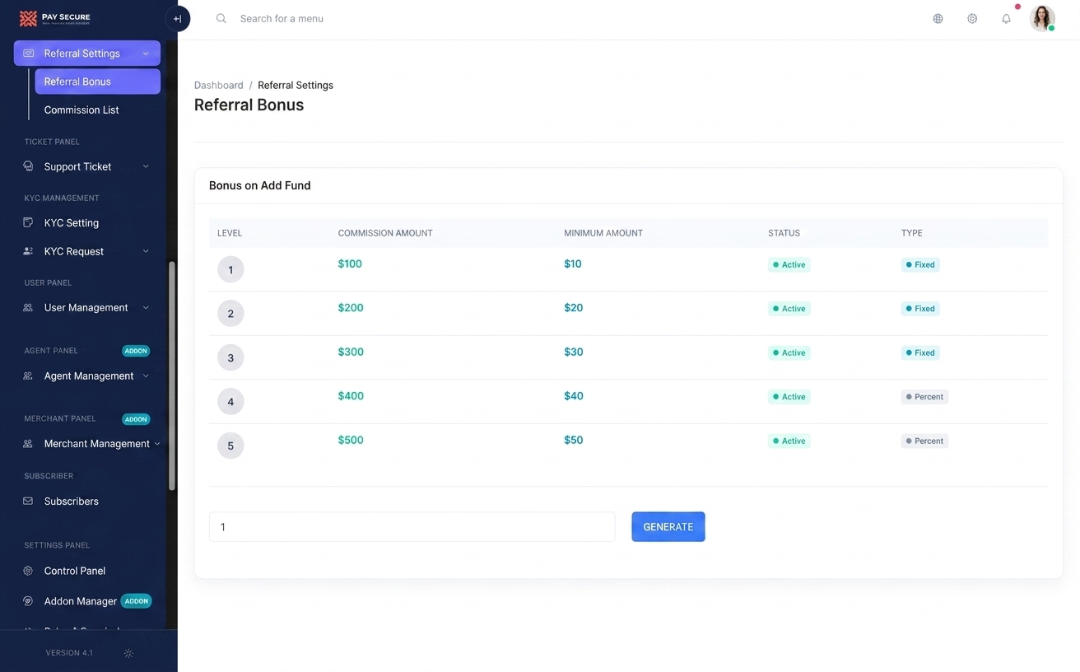This screenshot has width=1080, height=672.
Task: Collapse sidebar with the arrow toggle button
Action: pos(178,19)
